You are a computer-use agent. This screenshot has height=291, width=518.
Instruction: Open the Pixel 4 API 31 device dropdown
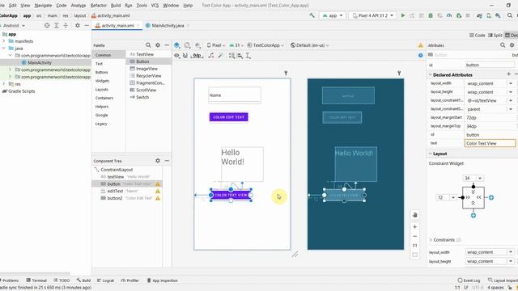372,15
